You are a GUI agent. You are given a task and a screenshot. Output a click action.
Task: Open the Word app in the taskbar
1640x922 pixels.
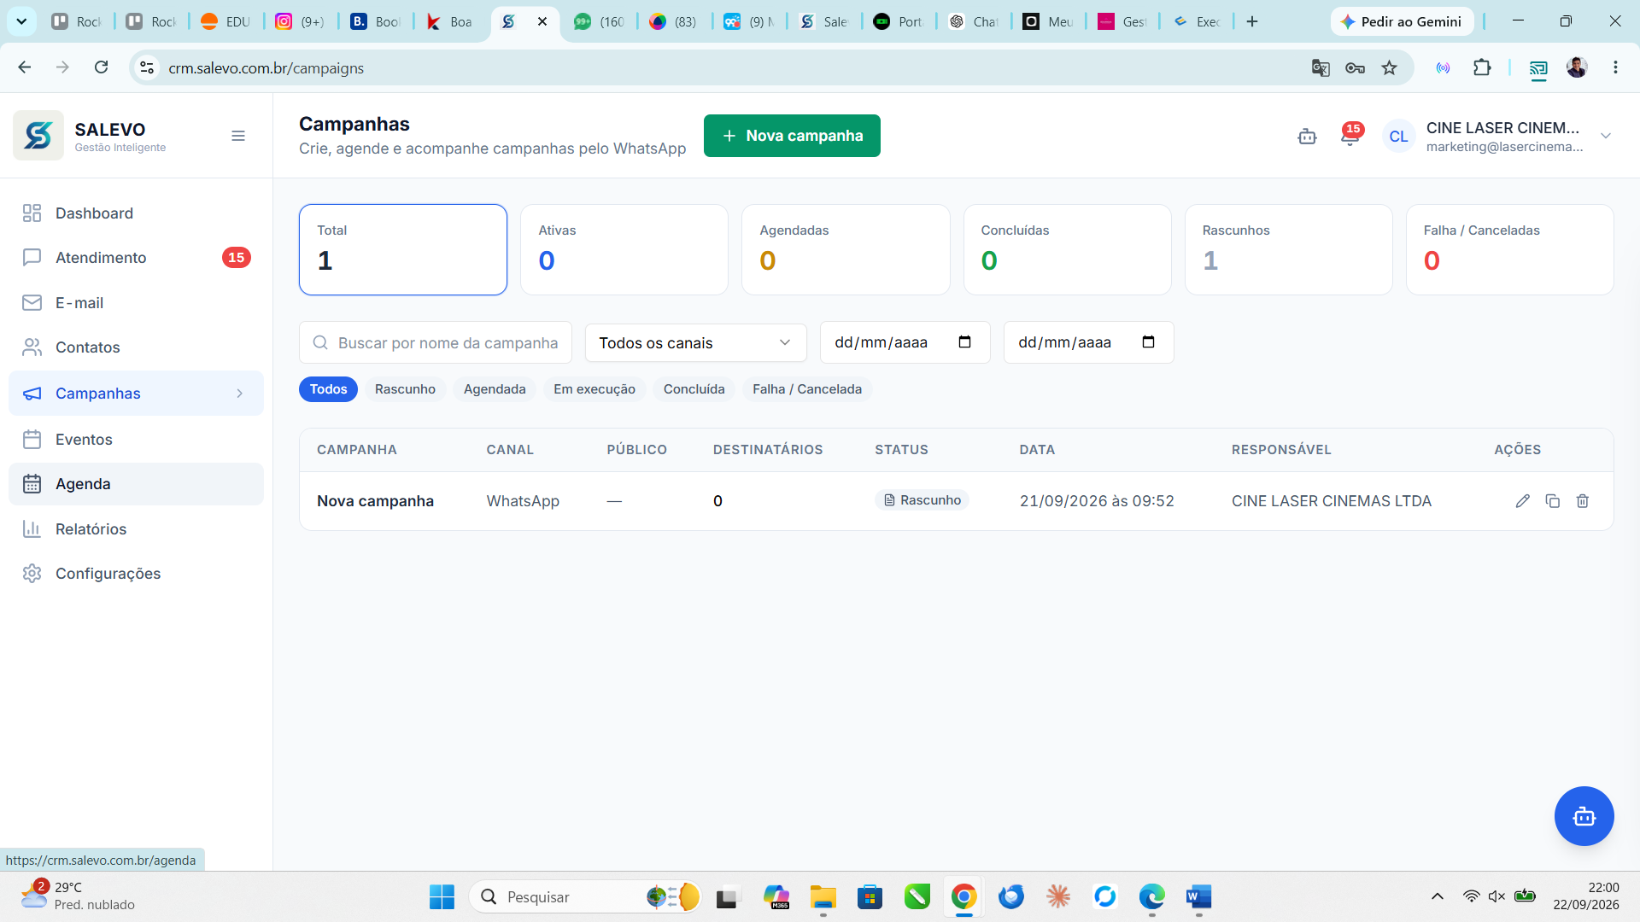point(1198,896)
